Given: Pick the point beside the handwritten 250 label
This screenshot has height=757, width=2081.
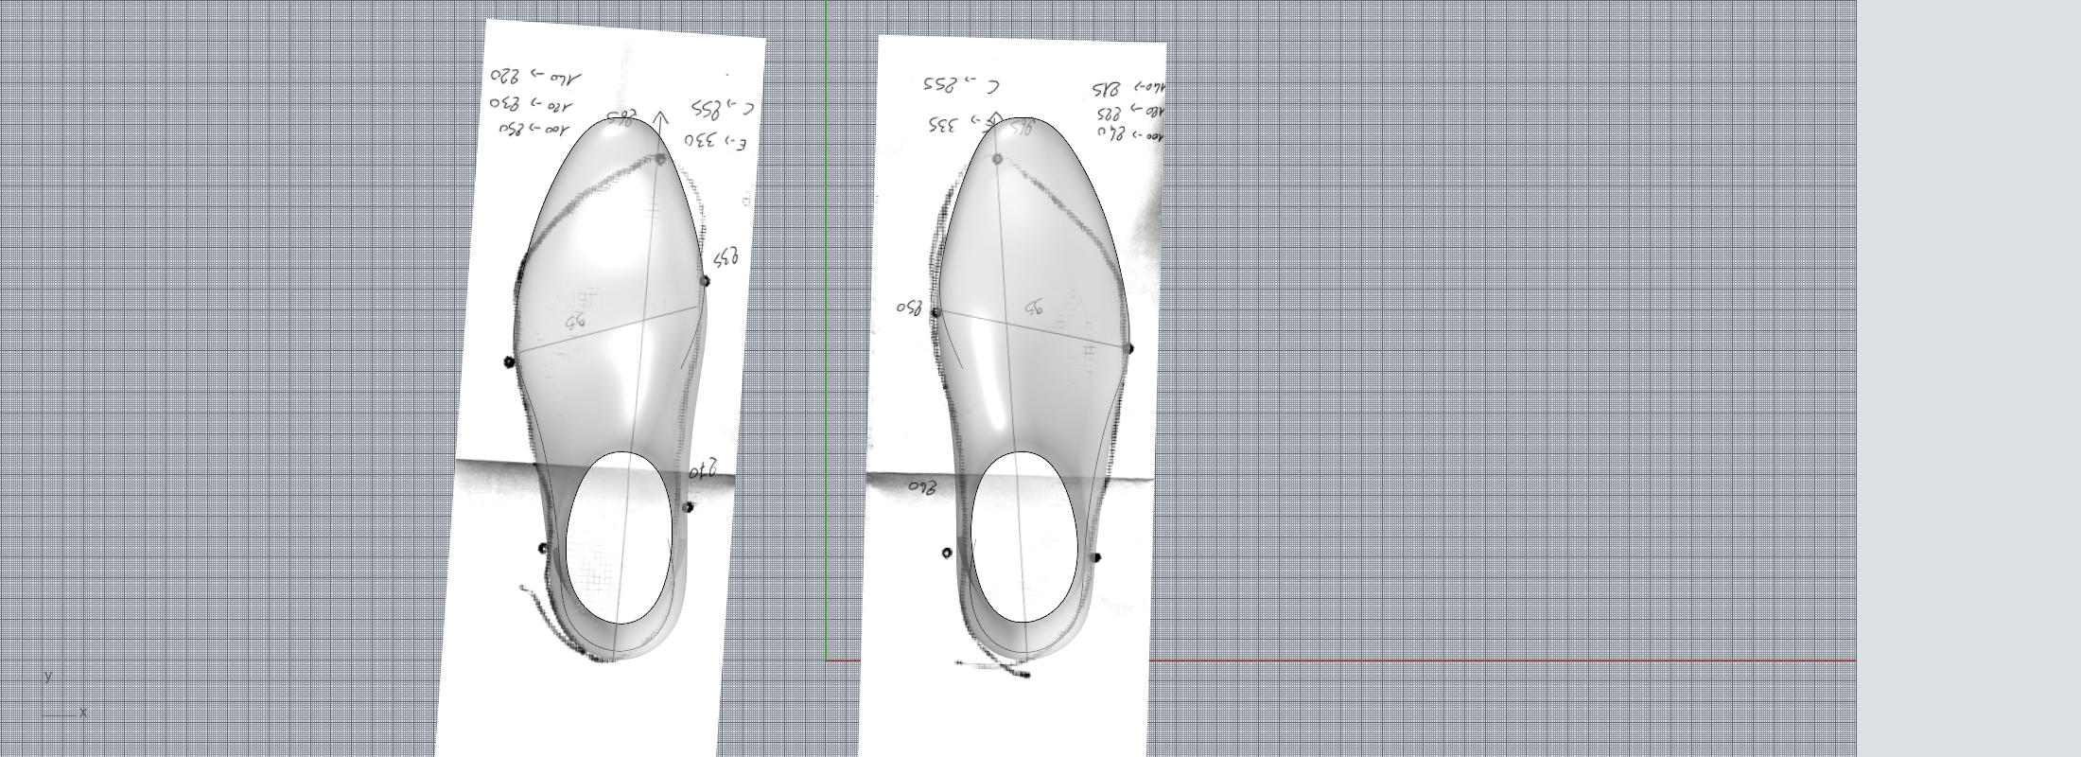Looking at the screenshot, I should click(x=936, y=312).
